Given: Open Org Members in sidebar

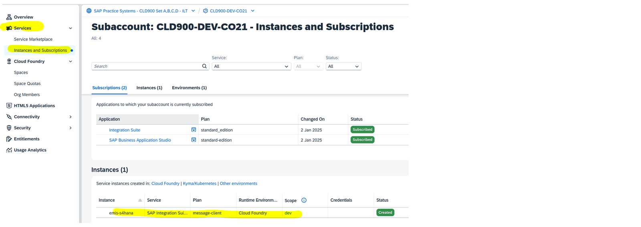Looking at the screenshot, I should click(x=27, y=95).
